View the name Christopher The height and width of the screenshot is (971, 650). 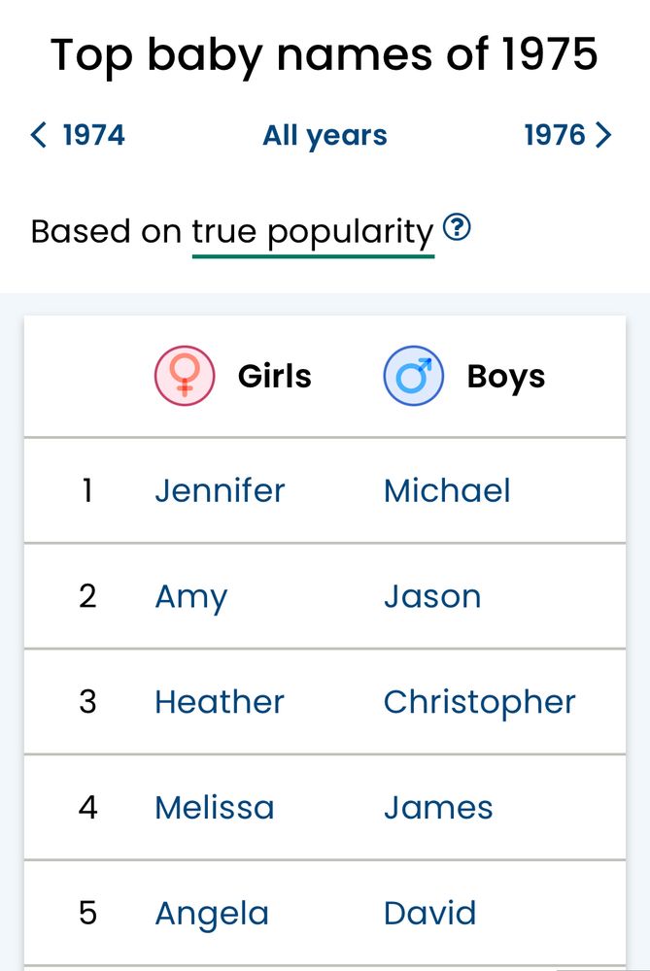pos(480,702)
